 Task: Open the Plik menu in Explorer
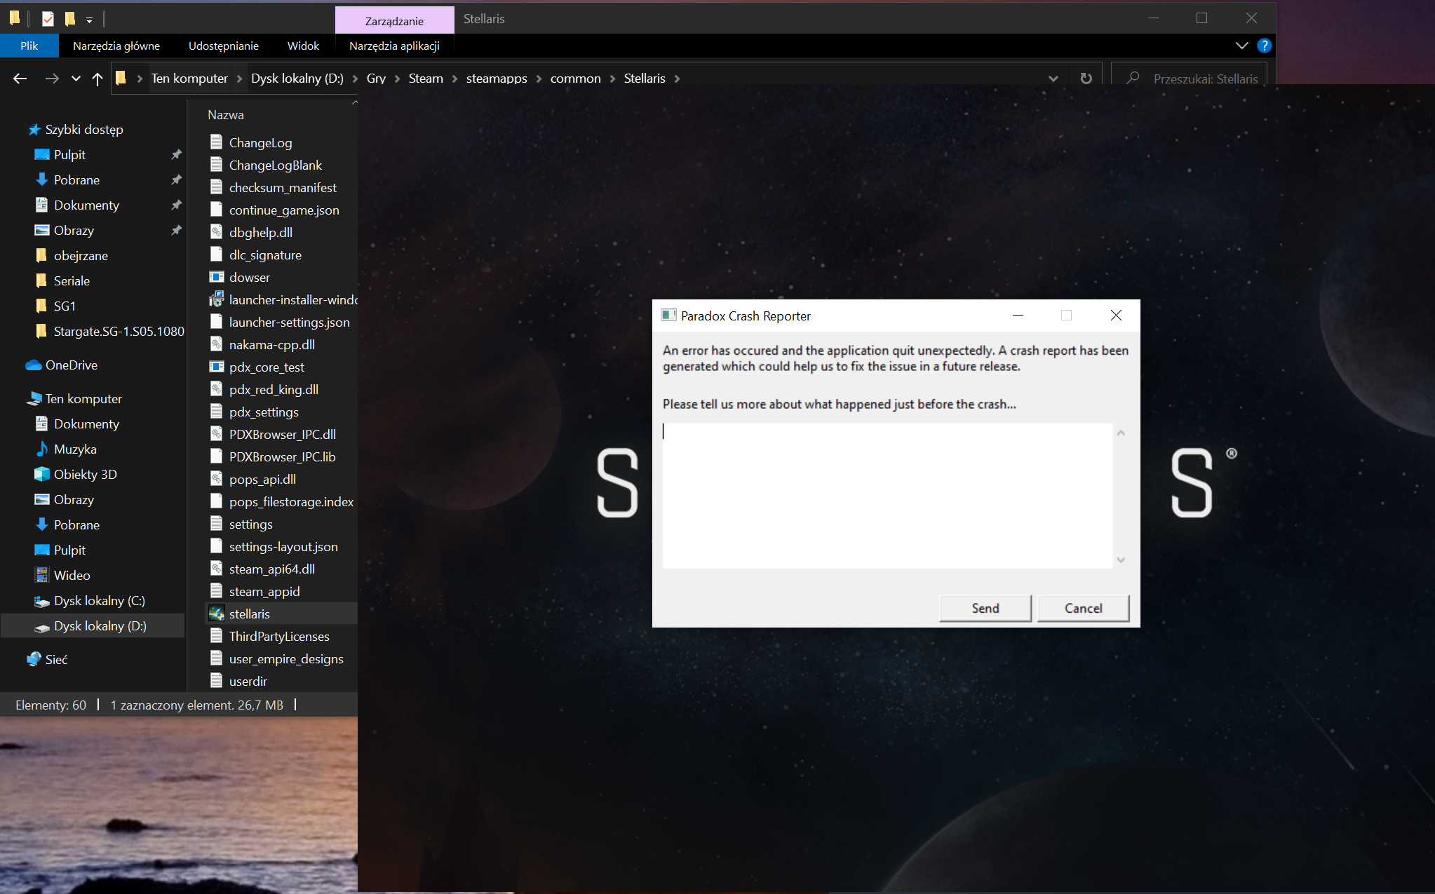pos(29,46)
